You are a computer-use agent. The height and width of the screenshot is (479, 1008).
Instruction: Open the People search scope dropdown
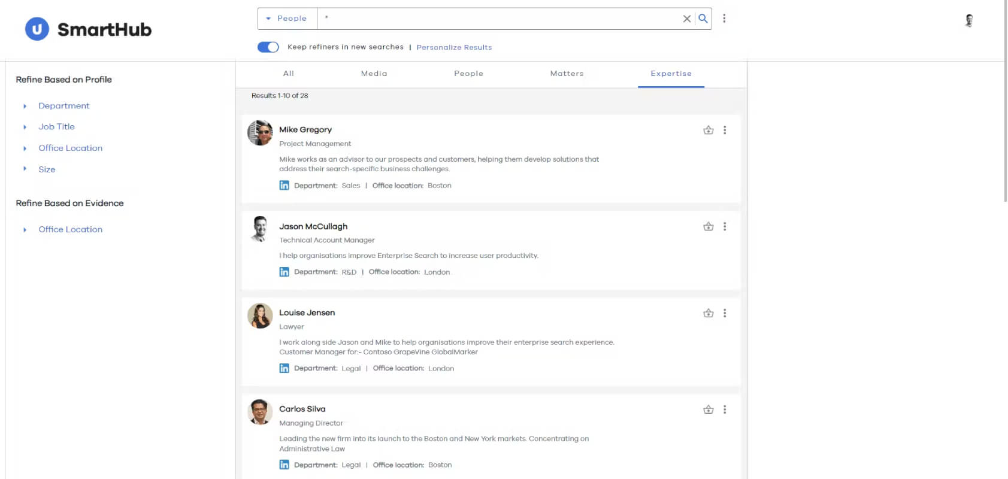pos(287,19)
